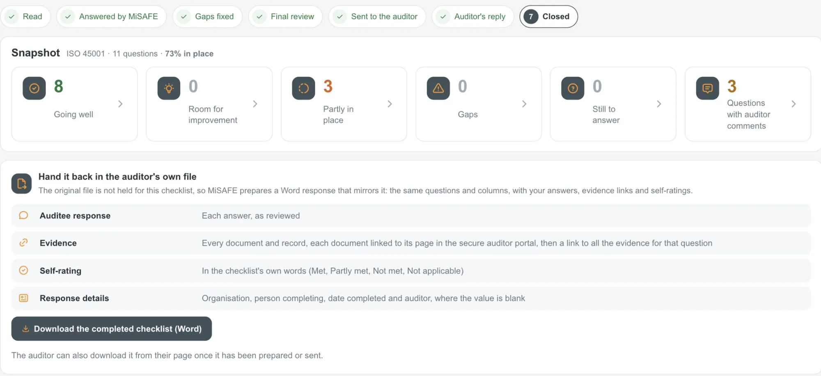Click the 'Each answer, as reviewed' description
This screenshot has width=821, height=376.
(x=251, y=216)
